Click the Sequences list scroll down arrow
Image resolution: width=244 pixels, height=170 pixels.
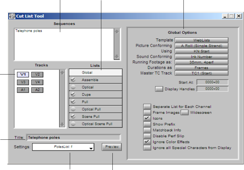[x=117, y=57]
